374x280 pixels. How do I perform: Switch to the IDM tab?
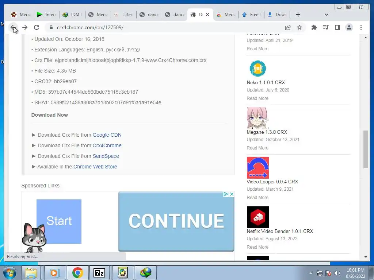72,15
